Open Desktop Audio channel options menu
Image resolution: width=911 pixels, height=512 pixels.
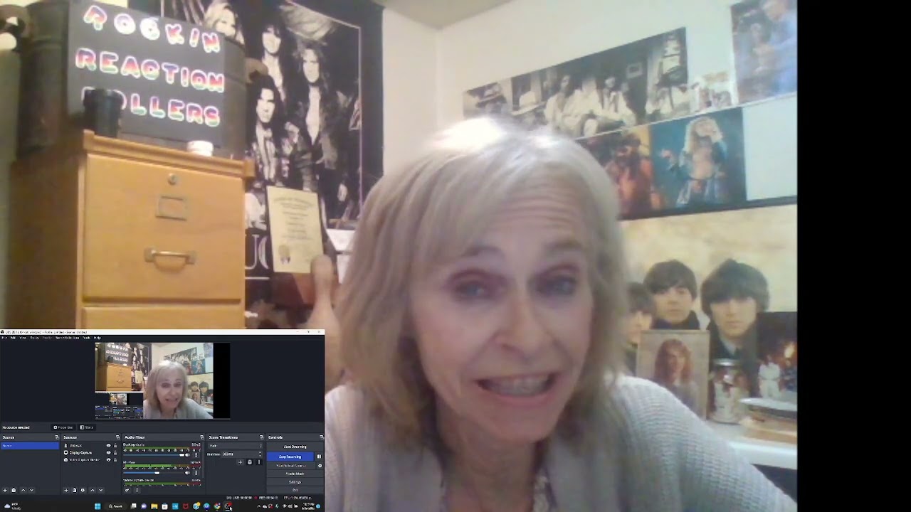tap(196, 455)
